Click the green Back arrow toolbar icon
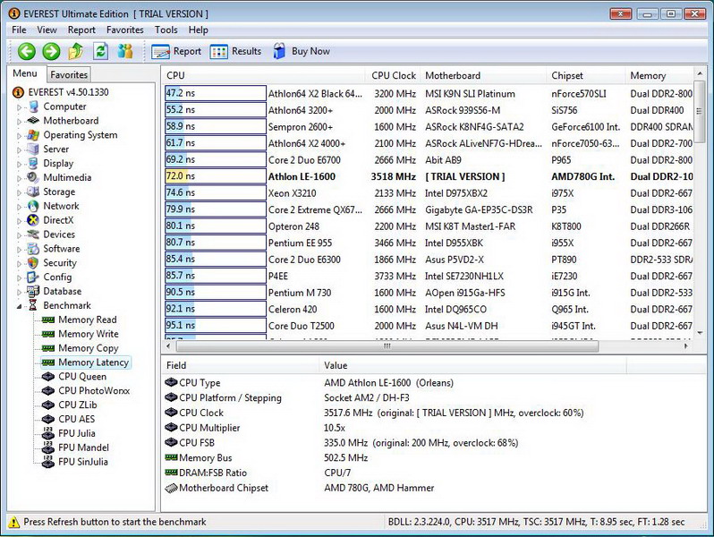The height and width of the screenshot is (537, 714). point(26,52)
